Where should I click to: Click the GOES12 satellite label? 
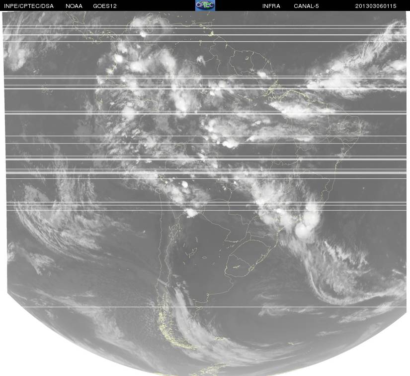[x=105, y=6]
